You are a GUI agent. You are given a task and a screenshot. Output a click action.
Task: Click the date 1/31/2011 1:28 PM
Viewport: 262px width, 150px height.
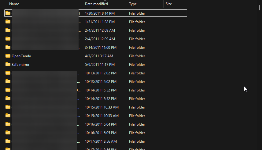tap(100, 22)
